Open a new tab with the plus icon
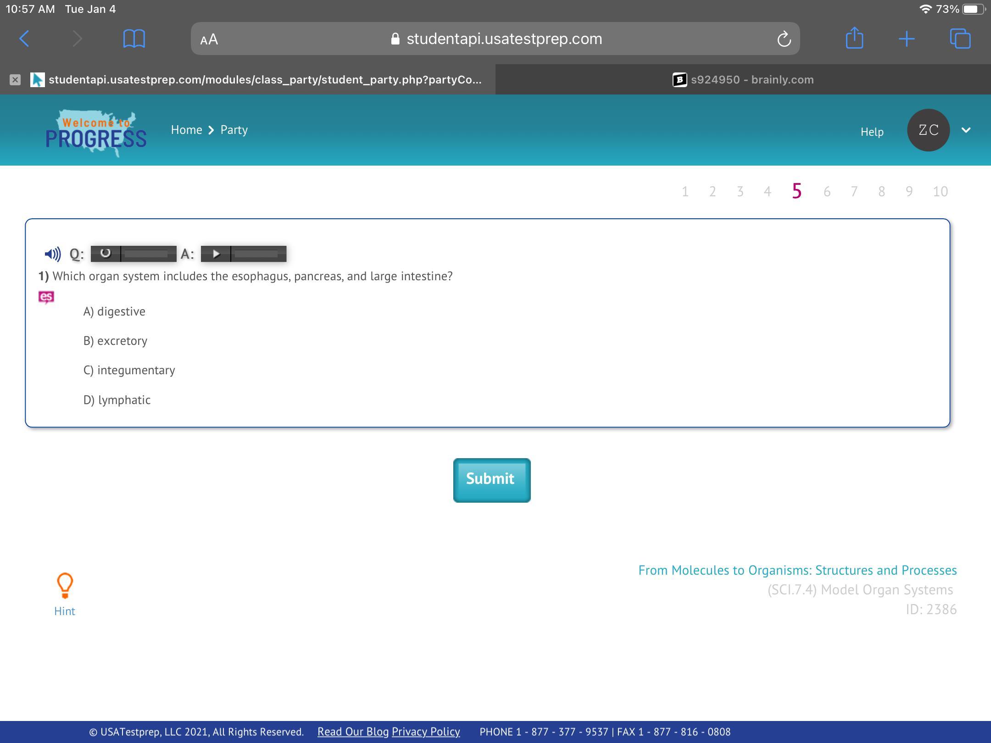The height and width of the screenshot is (743, 991). (x=907, y=39)
